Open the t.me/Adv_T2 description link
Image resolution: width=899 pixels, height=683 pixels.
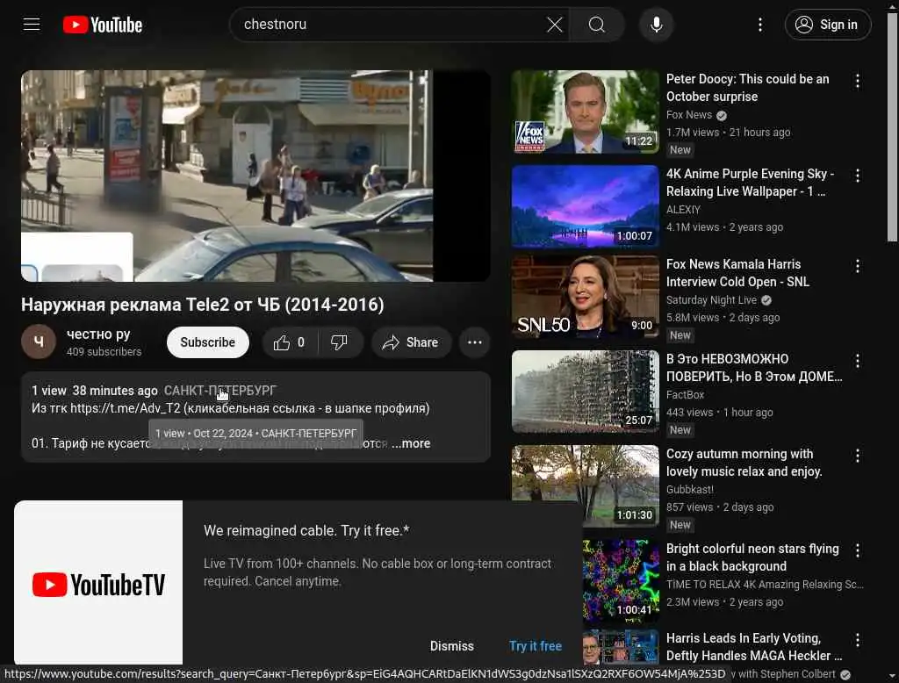125,408
